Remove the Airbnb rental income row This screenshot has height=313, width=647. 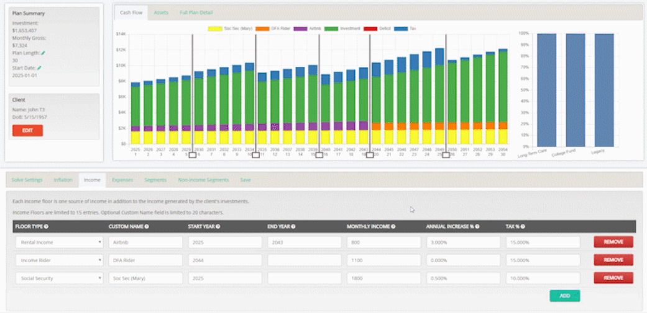pos(613,242)
